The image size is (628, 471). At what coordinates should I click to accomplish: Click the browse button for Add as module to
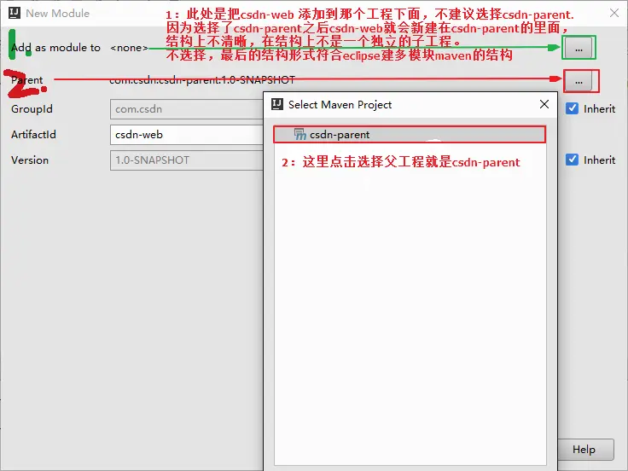point(579,48)
